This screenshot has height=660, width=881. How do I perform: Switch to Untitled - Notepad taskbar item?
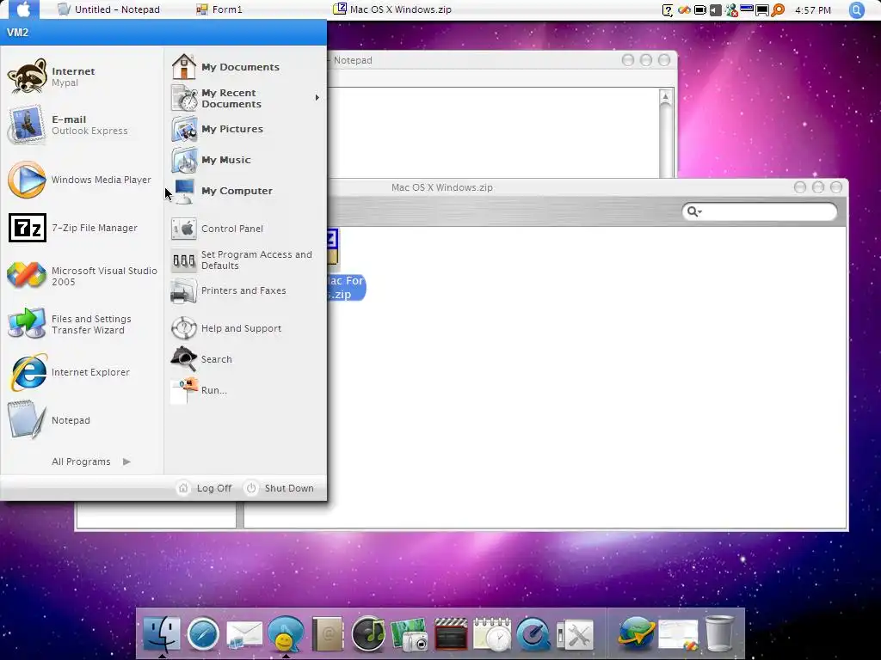point(109,9)
